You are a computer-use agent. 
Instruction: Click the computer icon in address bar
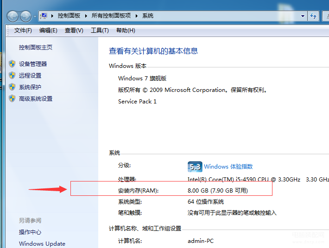click(44, 16)
